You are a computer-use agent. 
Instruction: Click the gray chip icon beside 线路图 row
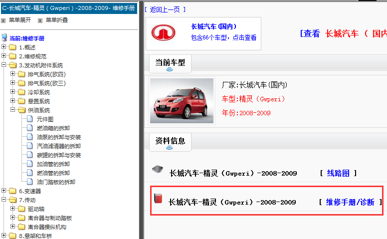[x=158, y=169]
